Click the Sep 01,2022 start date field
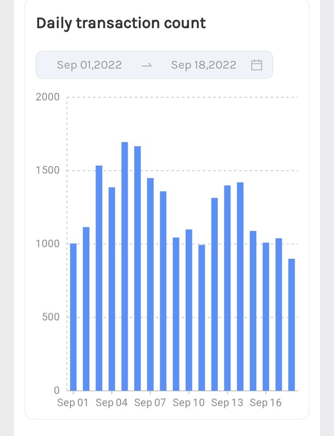Image resolution: width=334 pixels, height=436 pixels. 89,65
